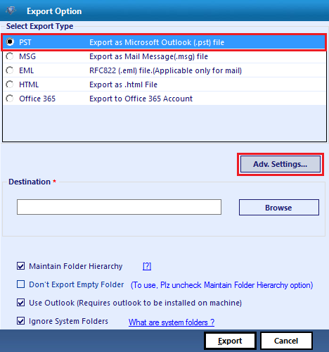
Task: Select the EML radio button
Action: pyautogui.click(x=10, y=70)
